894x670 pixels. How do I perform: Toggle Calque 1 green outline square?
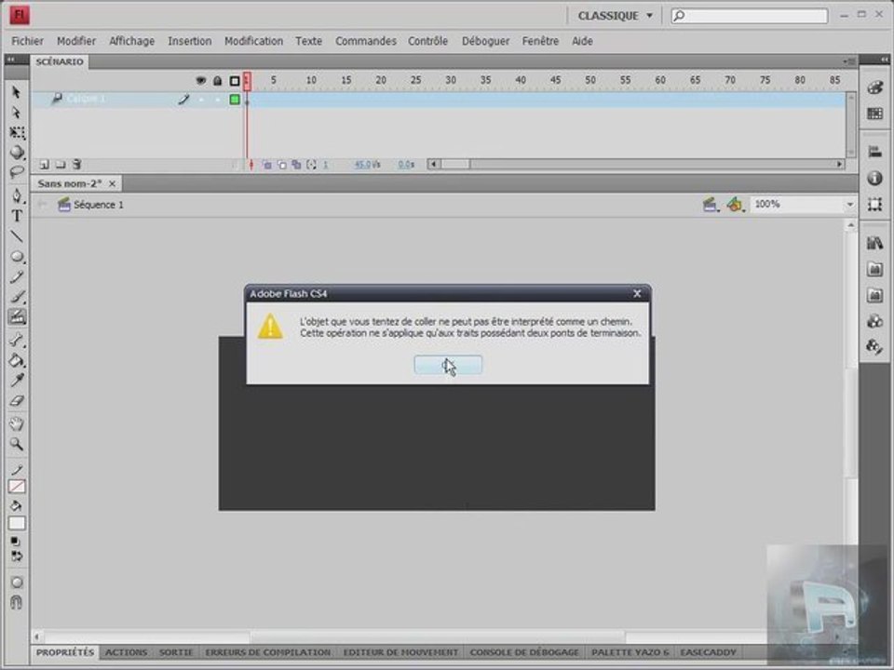click(235, 100)
